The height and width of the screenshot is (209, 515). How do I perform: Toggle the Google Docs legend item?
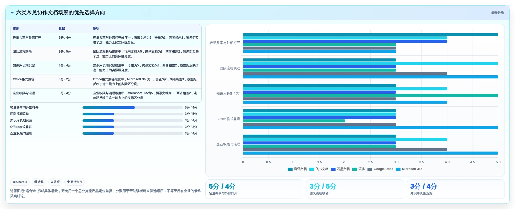380,169
